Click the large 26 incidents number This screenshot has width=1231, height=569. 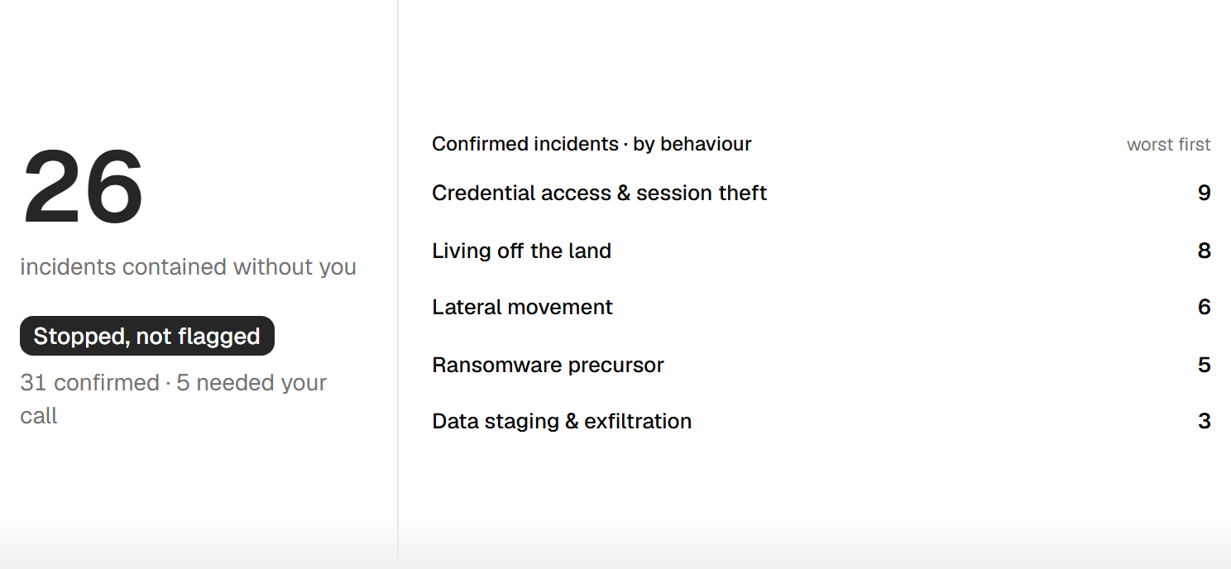pos(83,188)
